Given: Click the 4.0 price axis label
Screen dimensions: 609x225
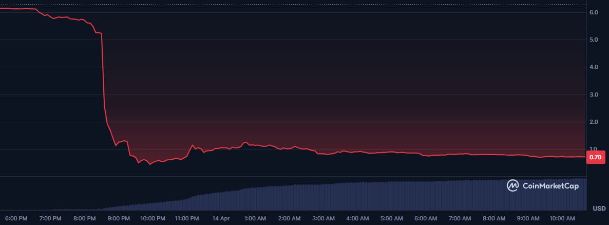Looking at the screenshot, I should tap(594, 67).
